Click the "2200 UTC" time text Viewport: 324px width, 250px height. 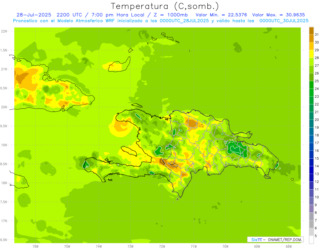(x=70, y=15)
